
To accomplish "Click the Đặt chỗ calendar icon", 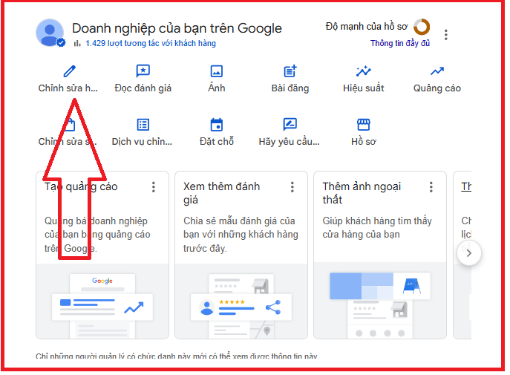I will [x=216, y=125].
